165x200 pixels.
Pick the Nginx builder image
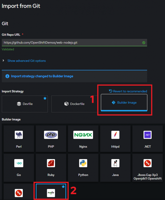point(83,138)
